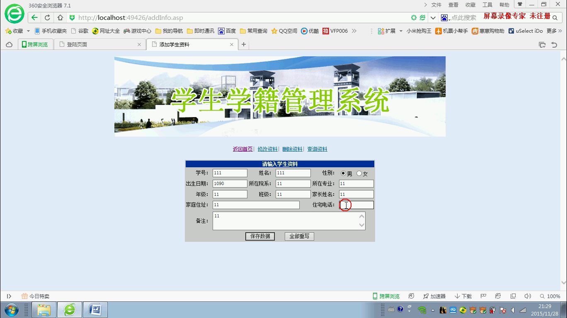This screenshot has width=567, height=318.
Task: Open 百度 bookmark with paw icon
Action: click(227, 31)
